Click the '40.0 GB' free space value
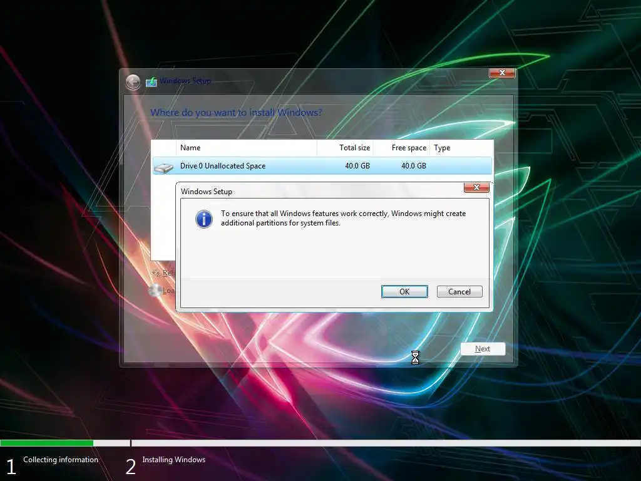The height and width of the screenshot is (481, 641). tap(414, 166)
